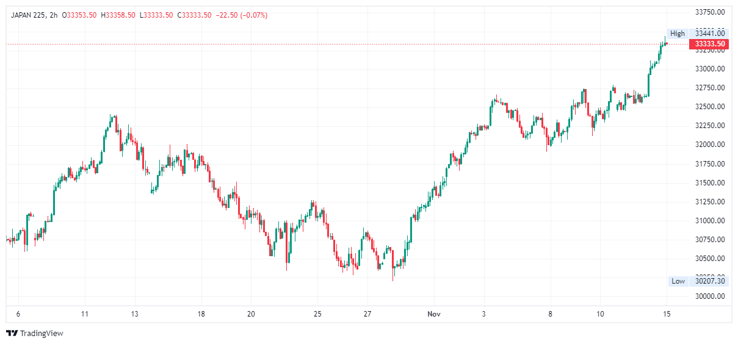Open the TradingView text link
The width and height of the screenshot is (738, 344).
pos(42,334)
